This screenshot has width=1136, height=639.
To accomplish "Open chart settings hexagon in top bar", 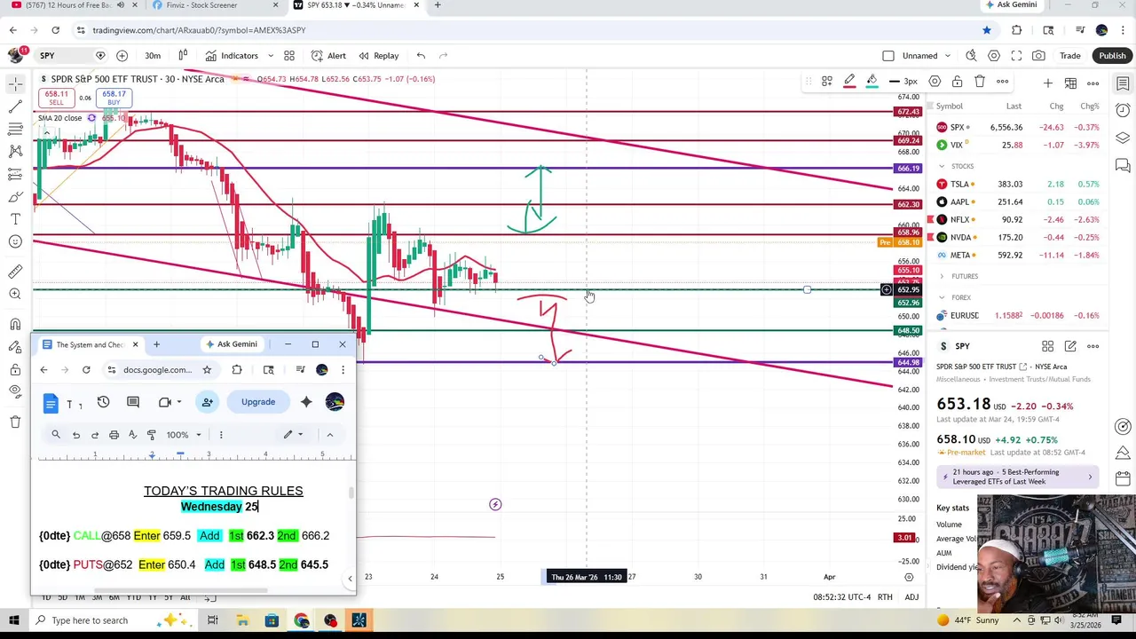I will 994,56.
